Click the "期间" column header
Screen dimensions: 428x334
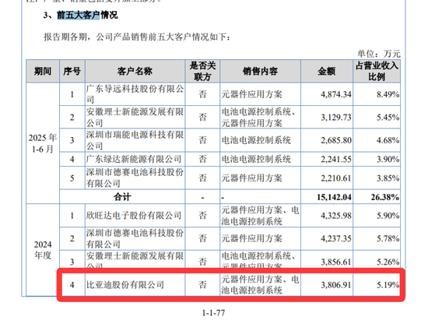(x=43, y=72)
